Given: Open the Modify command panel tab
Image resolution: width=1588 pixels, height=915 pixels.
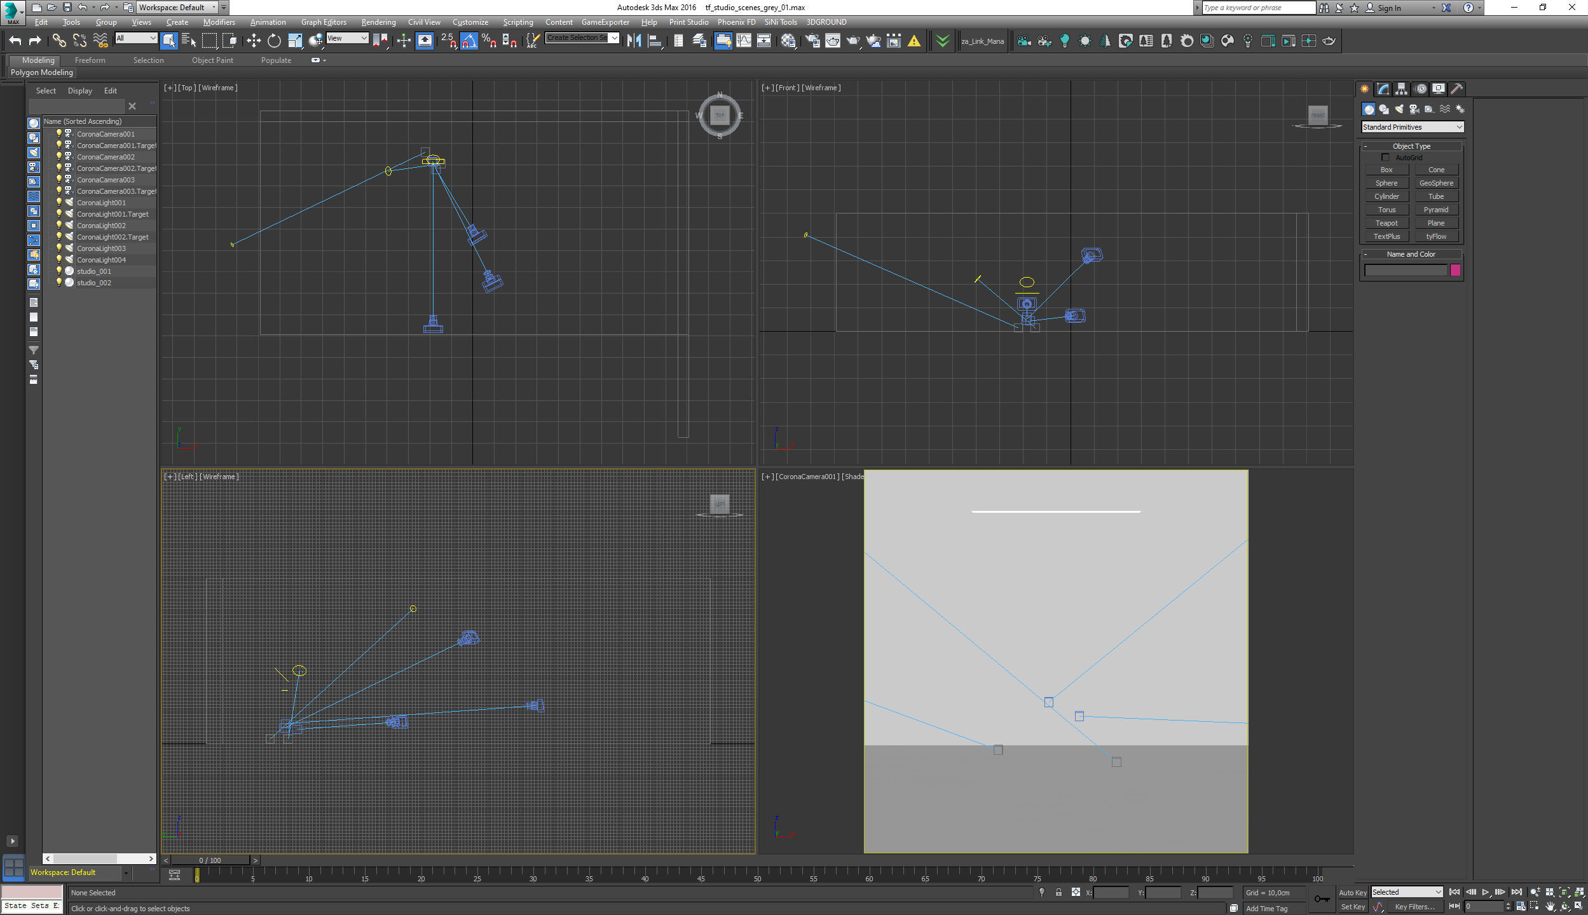Looking at the screenshot, I should pos(1383,89).
